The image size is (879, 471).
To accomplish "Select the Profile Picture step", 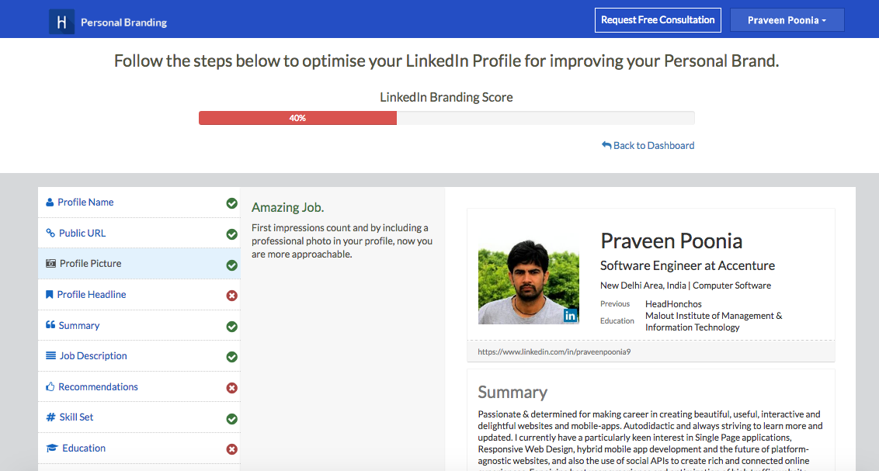I will 139,263.
